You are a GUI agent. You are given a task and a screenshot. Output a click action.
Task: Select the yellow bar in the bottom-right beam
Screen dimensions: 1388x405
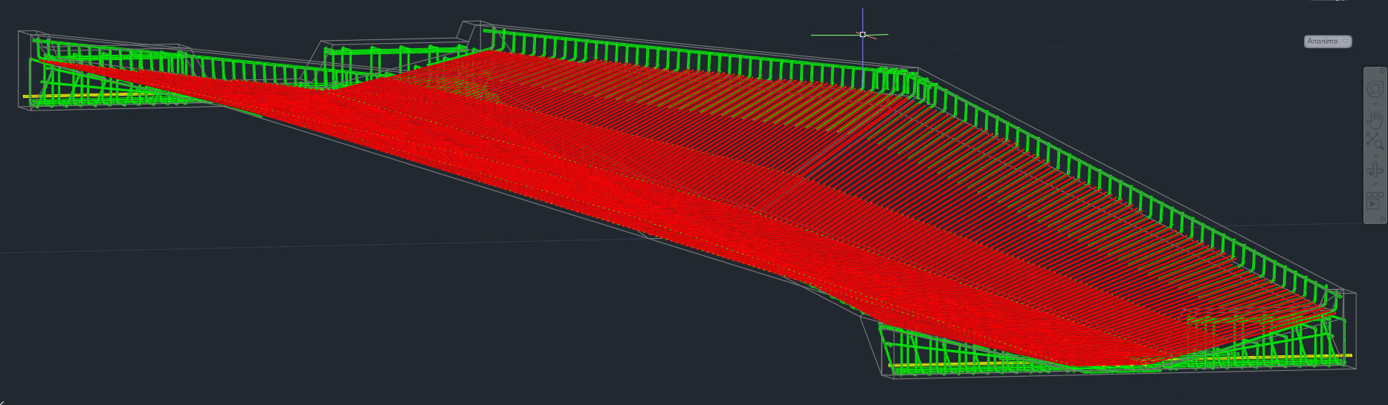(1264, 357)
